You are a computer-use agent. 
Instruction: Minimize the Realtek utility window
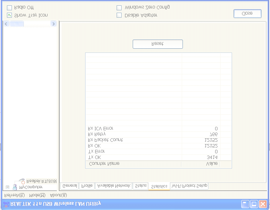[245, 204]
